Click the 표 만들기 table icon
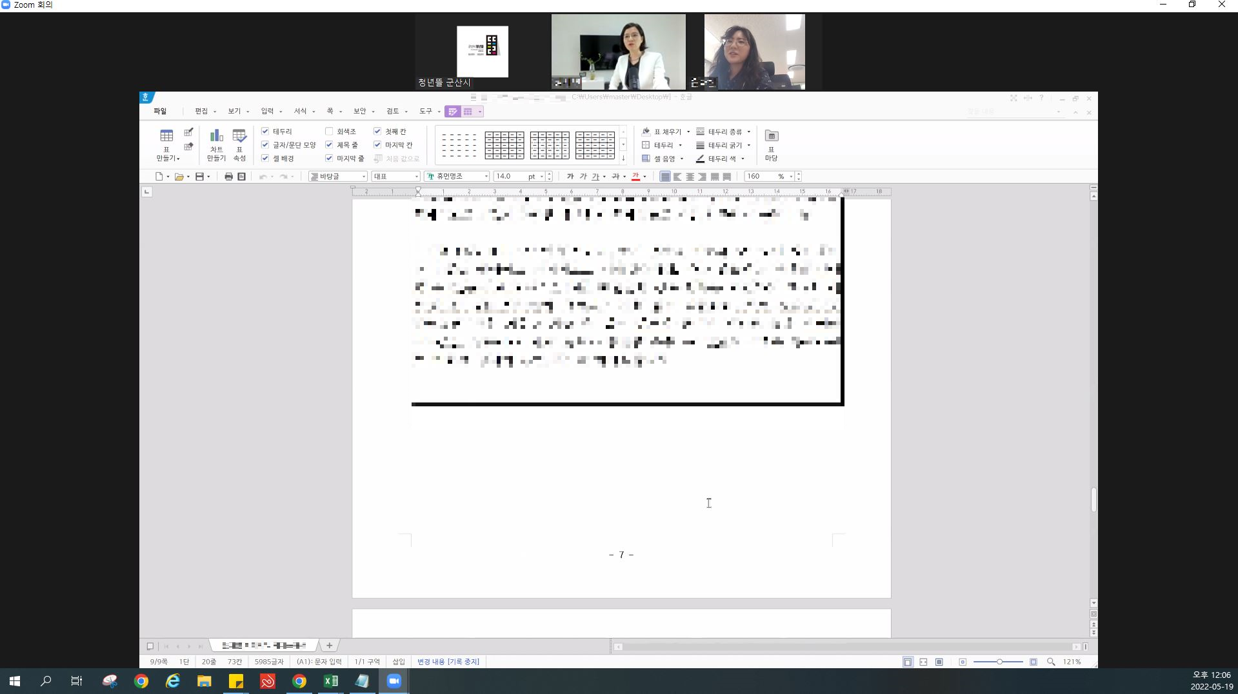The image size is (1238, 694). [166, 136]
